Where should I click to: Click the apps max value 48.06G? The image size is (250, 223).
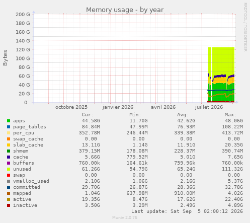[x=234, y=121]
